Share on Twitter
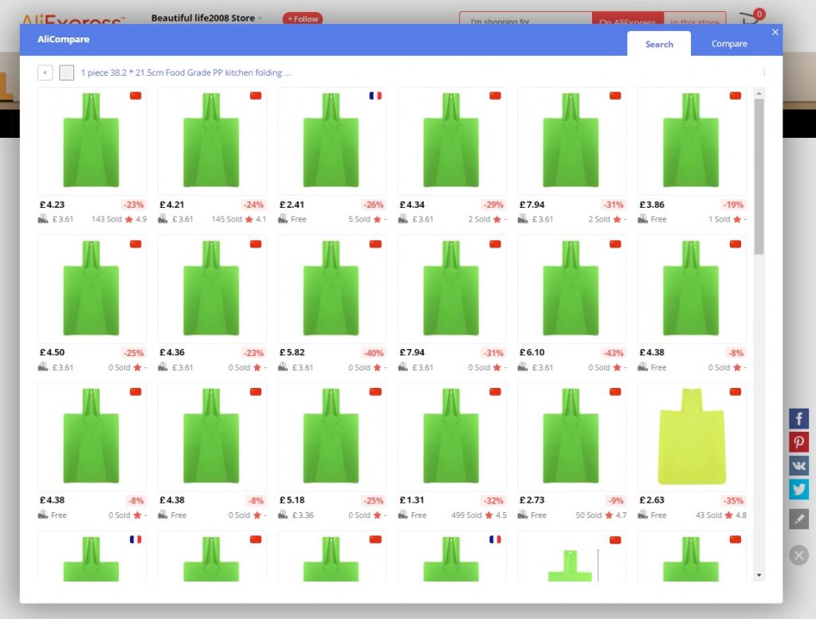816x619 pixels. (798, 489)
